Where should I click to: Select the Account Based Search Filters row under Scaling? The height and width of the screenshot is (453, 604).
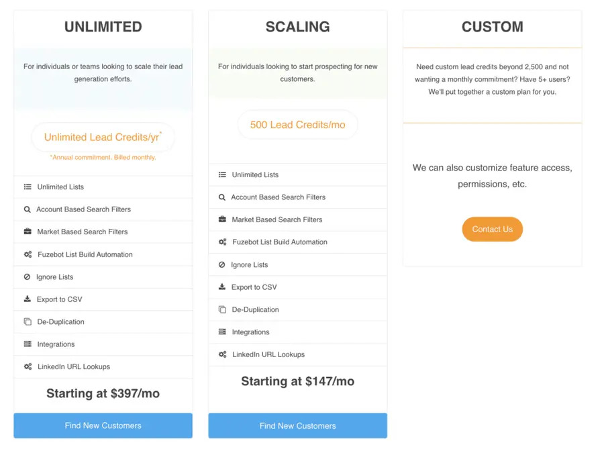[297, 197]
